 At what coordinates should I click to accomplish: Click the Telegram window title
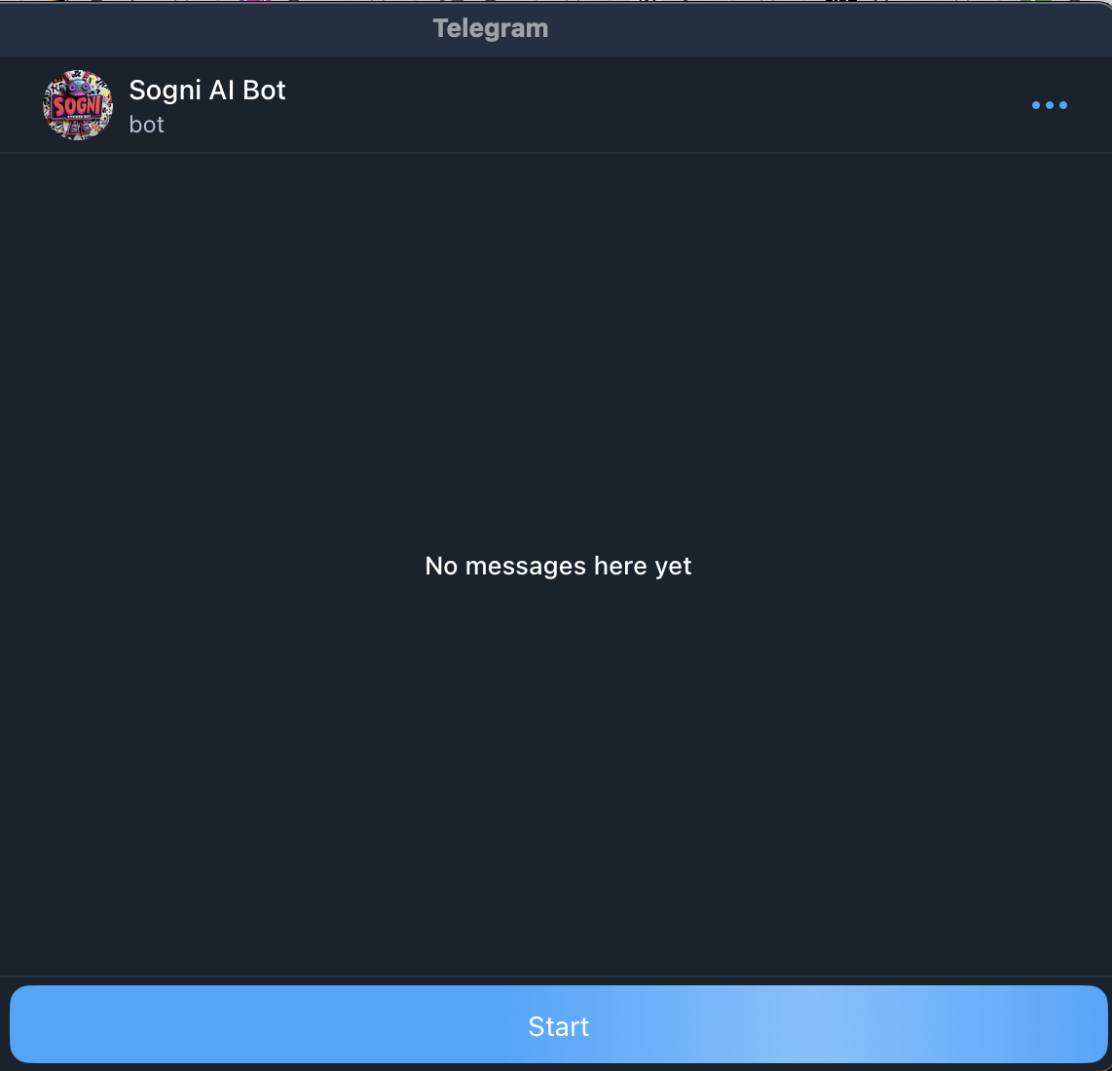pyautogui.click(x=491, y=28)
